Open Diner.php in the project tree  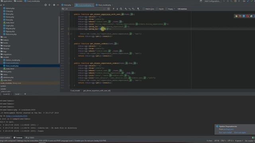tap(8, 14)
